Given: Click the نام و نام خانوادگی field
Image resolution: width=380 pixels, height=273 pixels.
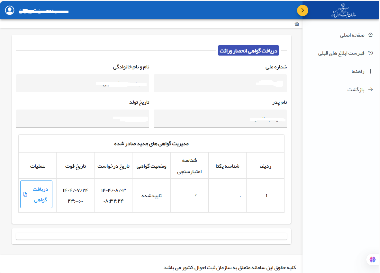Looking at the screenshot, I should tap(82, 84).
